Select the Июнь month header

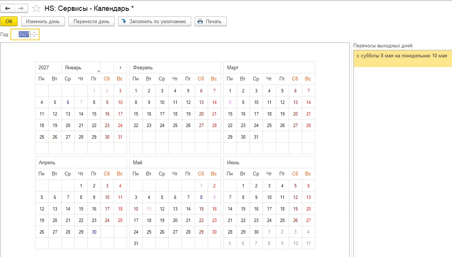click(x=269, y=162)
